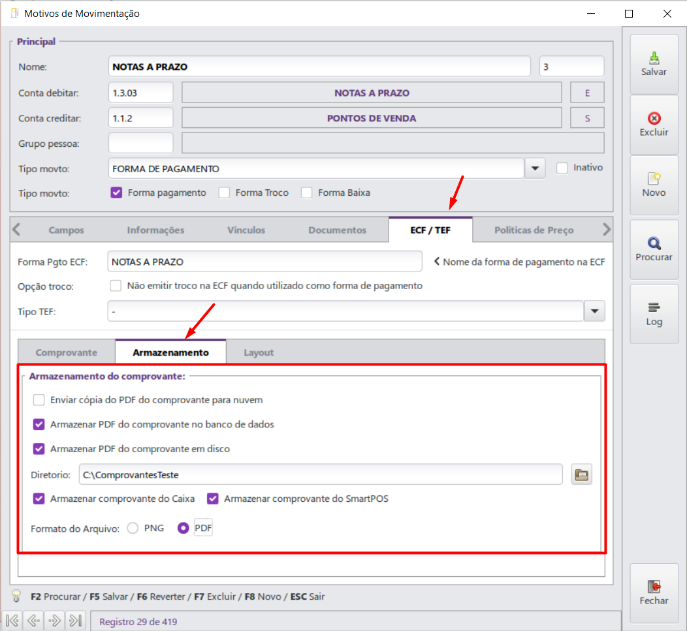Open the Políticas de Preço tab
The image size is (687, 631).
[534, 230]
